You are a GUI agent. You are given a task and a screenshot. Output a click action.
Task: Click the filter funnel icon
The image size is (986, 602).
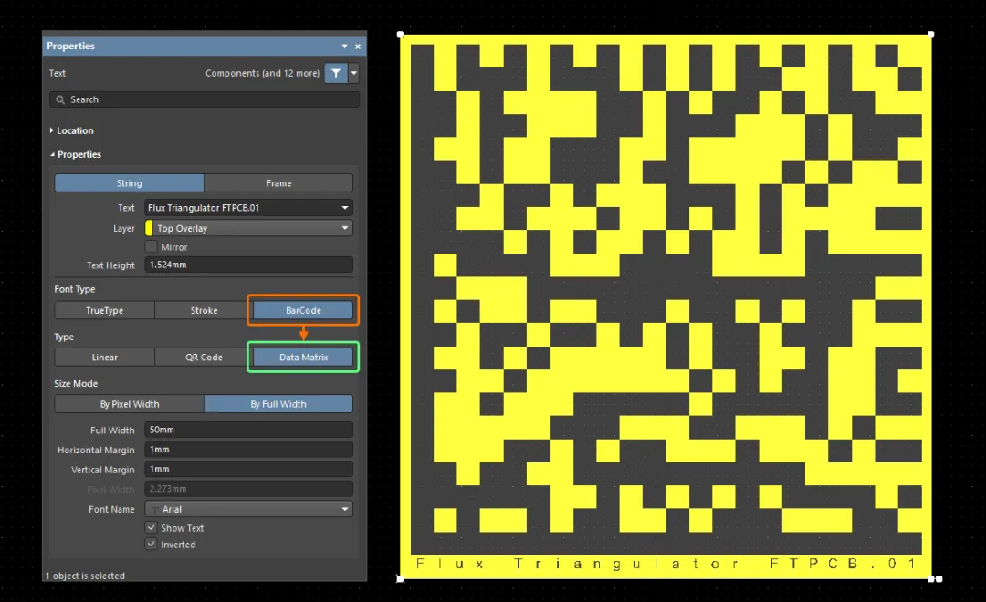(336, 73)
